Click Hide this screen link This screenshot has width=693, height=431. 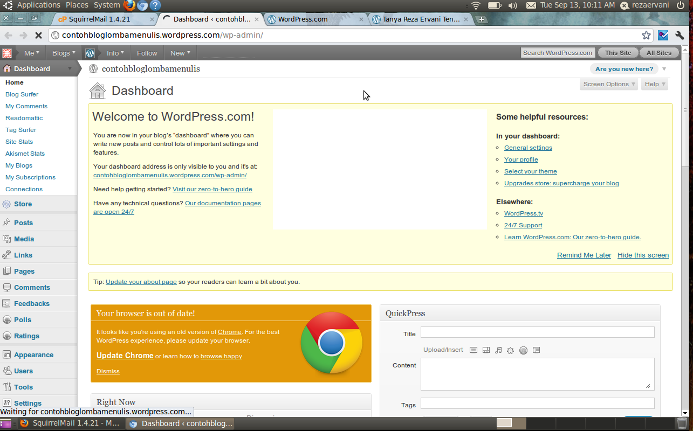[643, 255]
